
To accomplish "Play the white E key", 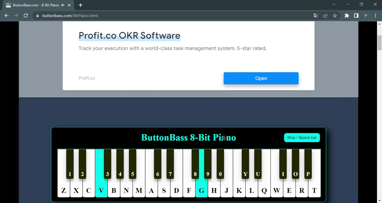I will [289, 191].
